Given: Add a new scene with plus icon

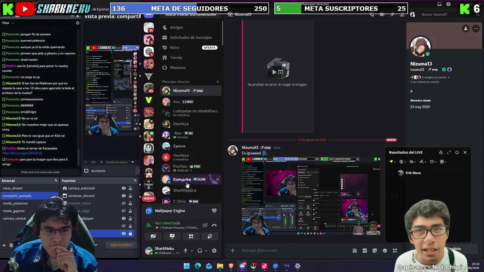Looking at the screenshot, I should pyautogui.click(x=4, y=245).
